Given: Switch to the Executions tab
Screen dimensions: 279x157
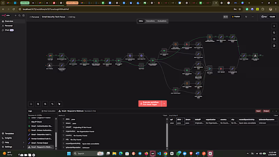Looking at the screenshot, I should 150,21.
